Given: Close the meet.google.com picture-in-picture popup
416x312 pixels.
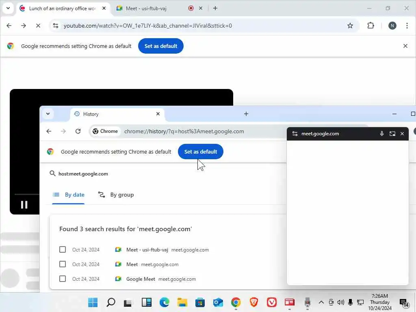Looking at the screenshot, I should click(402, 134).
